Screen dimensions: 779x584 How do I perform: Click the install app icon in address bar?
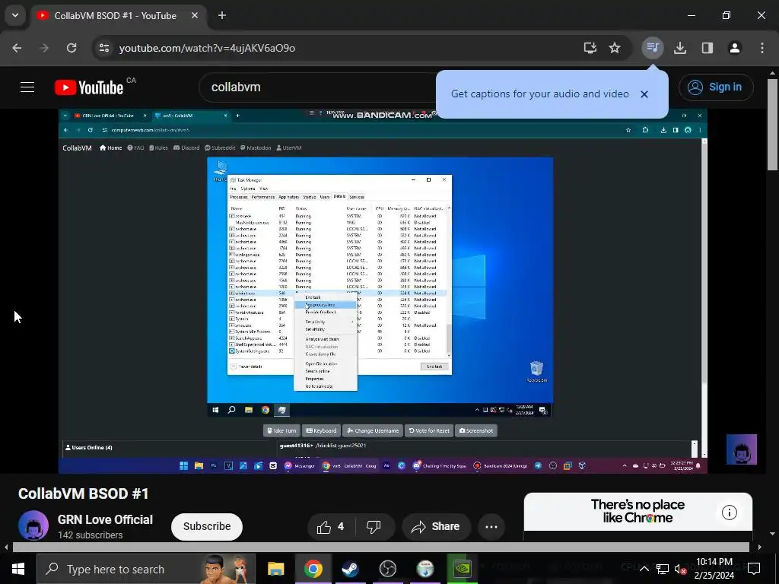[590, 48]
